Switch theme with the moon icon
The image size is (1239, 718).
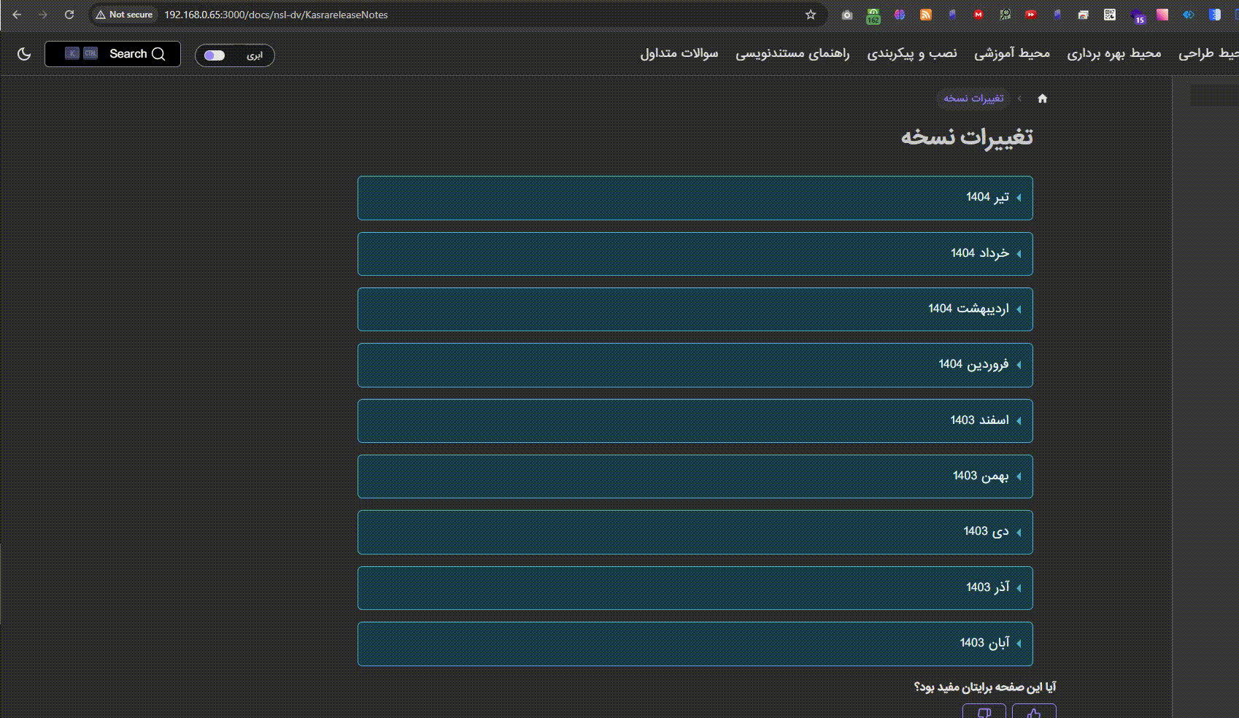tap(24, 54)
